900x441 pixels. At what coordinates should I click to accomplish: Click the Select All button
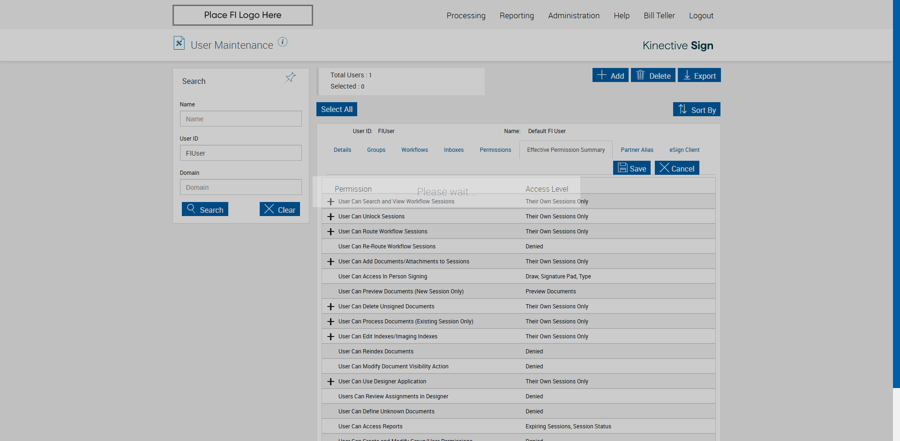tap(337, 109)
